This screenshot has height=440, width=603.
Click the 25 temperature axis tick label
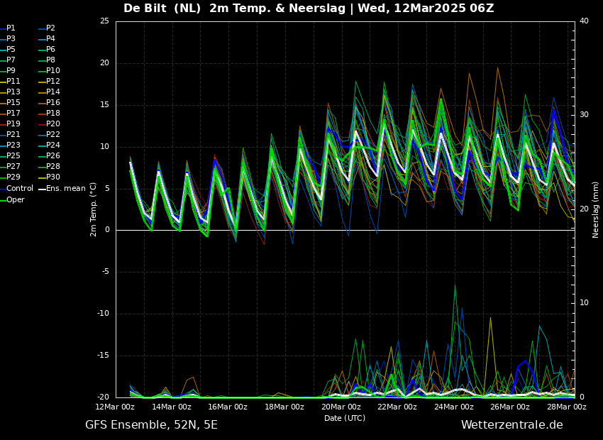[104, 21]
